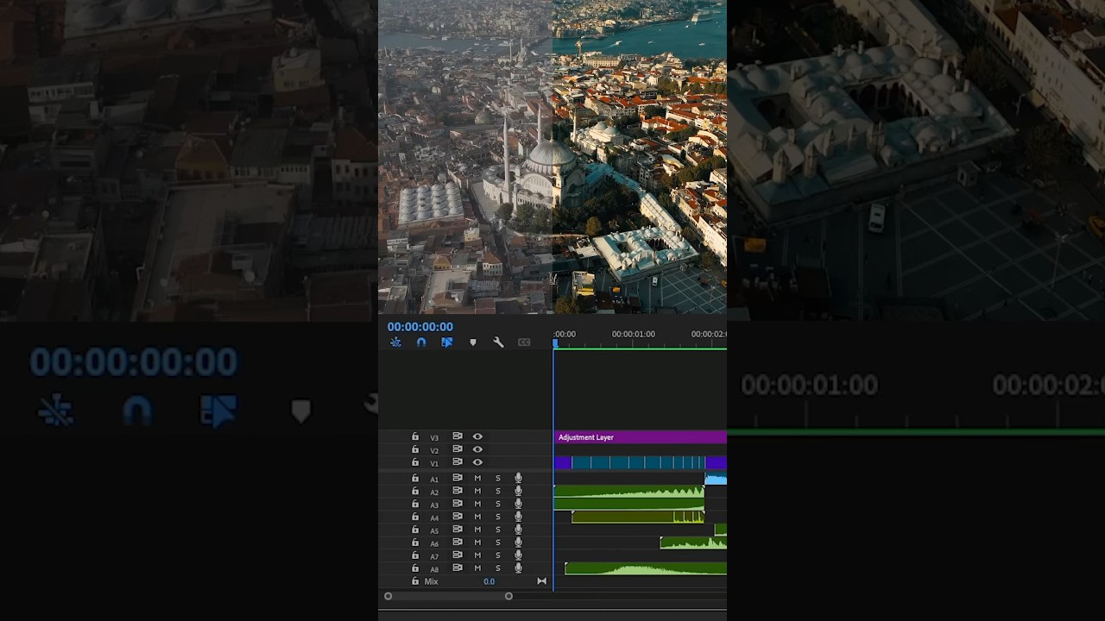Mute audio track A4
1105x621 pixels.
coord(477,517)
